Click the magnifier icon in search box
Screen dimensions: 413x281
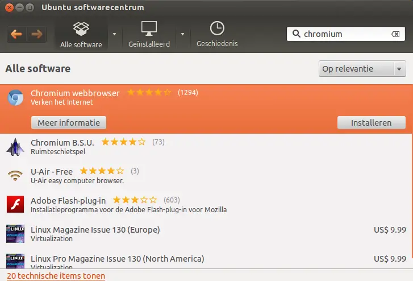(x=297, y=34)
